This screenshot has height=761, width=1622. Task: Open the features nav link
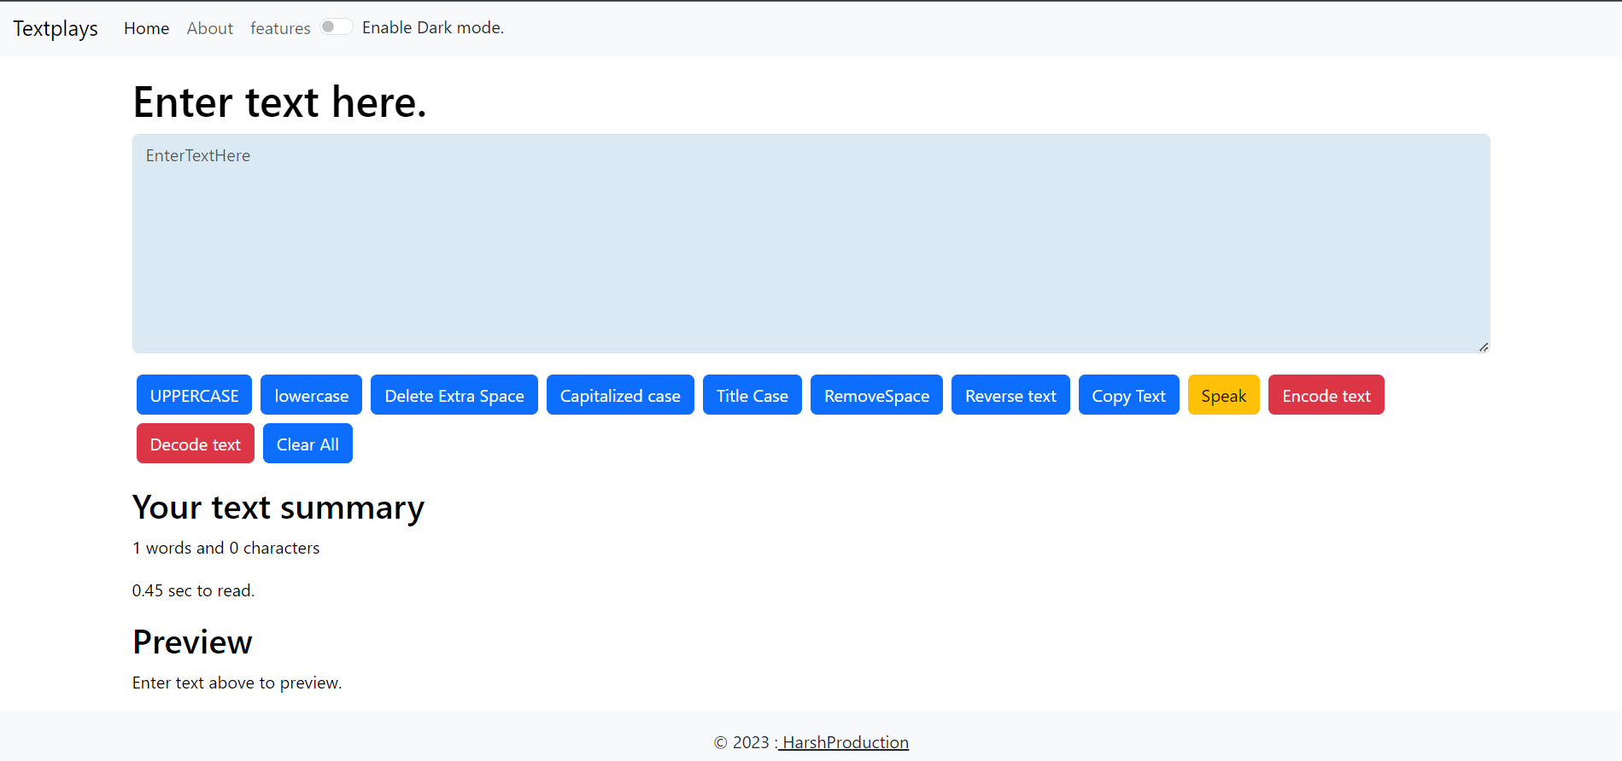pyautogui.click(x=280, y=28)
